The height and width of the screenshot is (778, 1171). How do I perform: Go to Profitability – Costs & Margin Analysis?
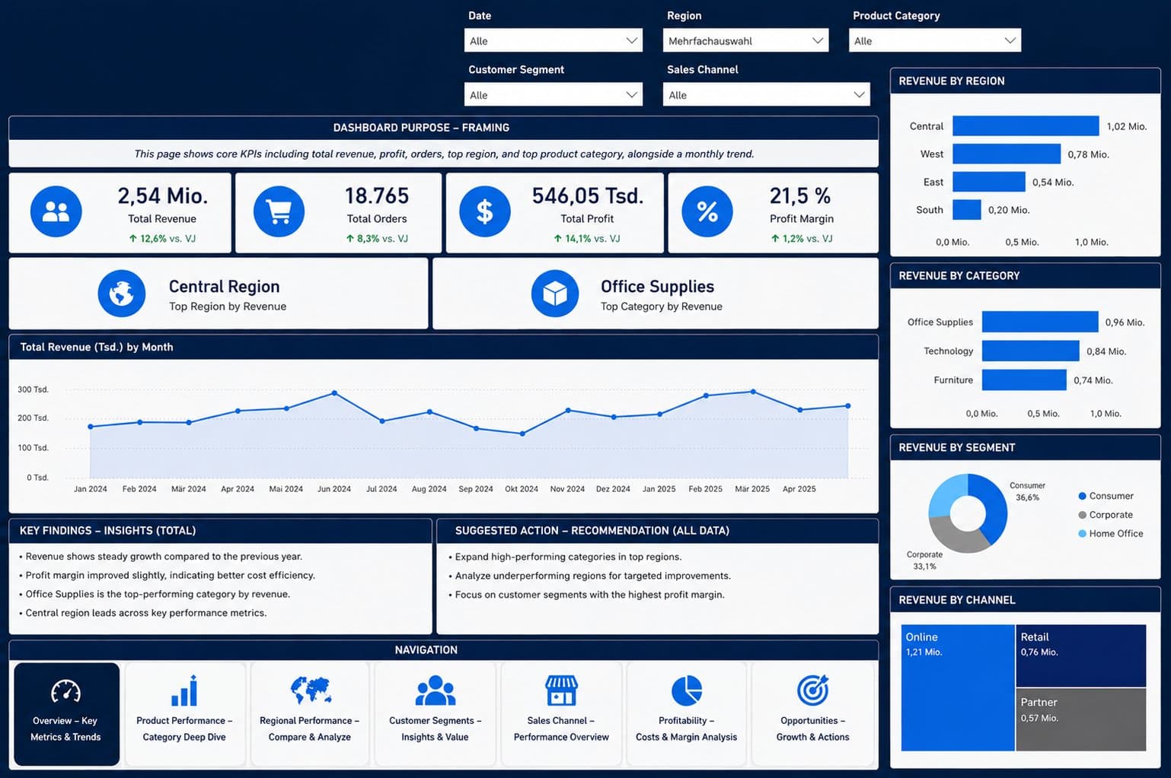tap(687, 714)
